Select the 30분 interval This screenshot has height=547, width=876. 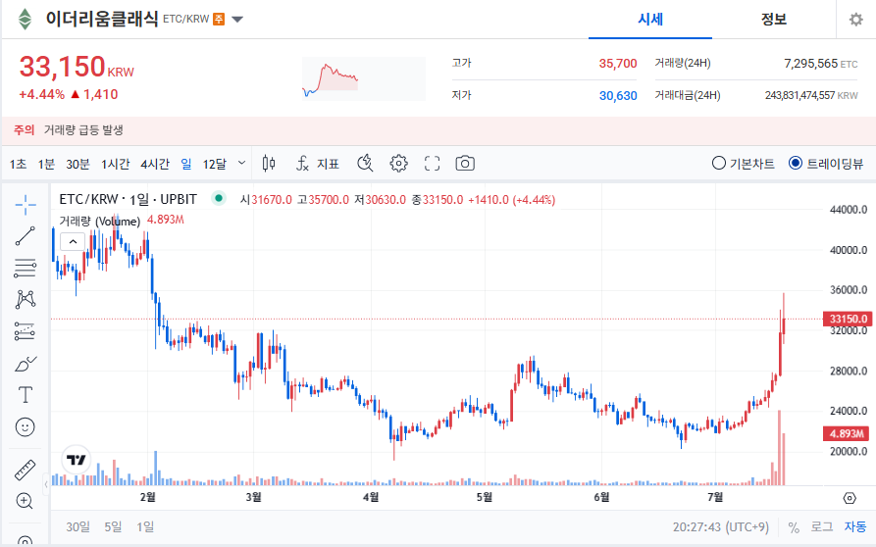click(77, 164)
